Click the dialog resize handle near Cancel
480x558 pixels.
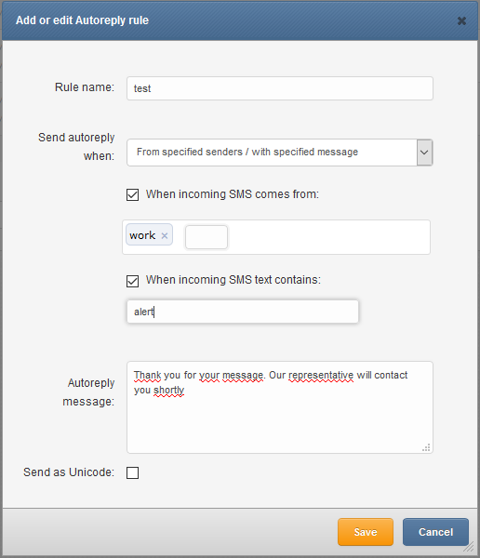(x=470, y=546)
